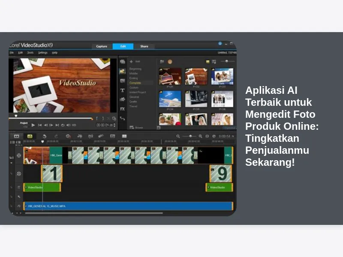Open the Edit menu
This screenshot has height=257, width=343.
pos(20,53)
